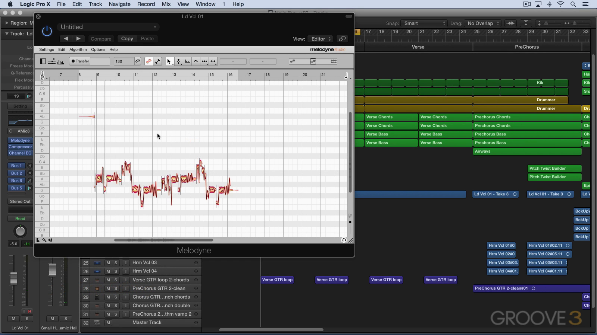Click the Melodyne vertical scrollbar
This screenshot has height=335, width=597.
click(x=350, y=152)
